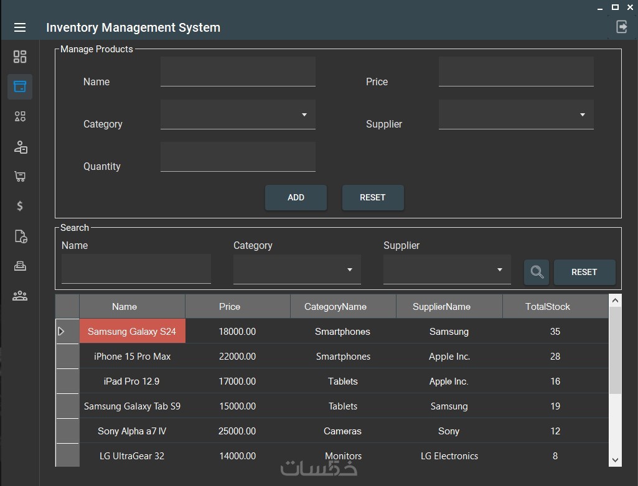Expand the Category dropdown in Manage Products
This screenshot has height=486, width=638.
click(x=304, y=114)
